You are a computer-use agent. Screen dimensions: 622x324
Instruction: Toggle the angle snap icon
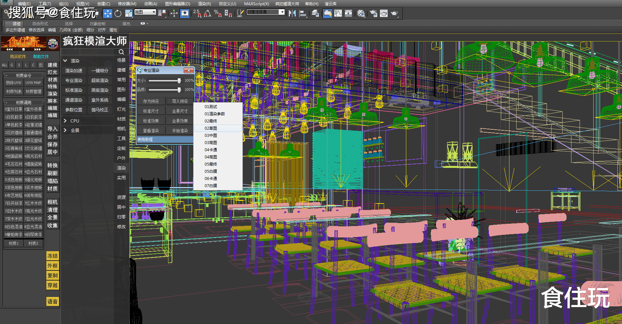tap(208, 13)
